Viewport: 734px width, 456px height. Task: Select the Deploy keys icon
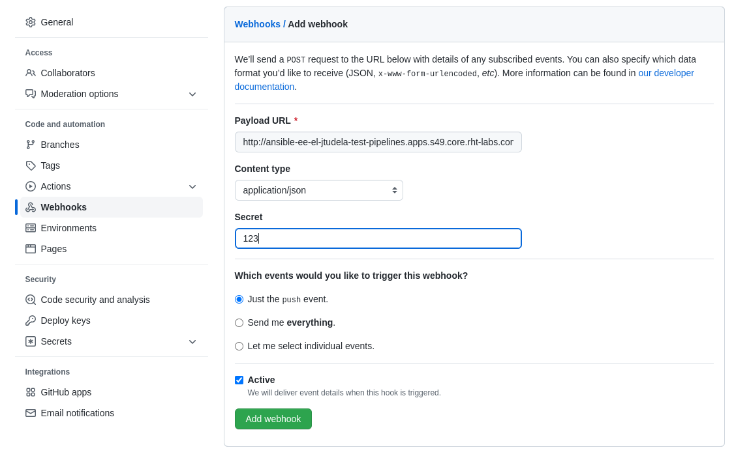31,321
